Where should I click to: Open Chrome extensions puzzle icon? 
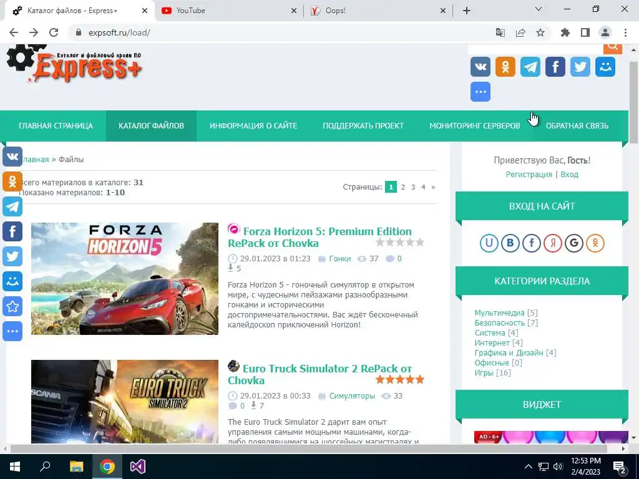565,32
